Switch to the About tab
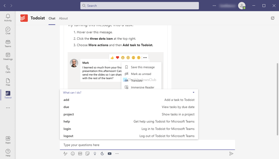This screenshot has width=279, height=159. (63, 18)
